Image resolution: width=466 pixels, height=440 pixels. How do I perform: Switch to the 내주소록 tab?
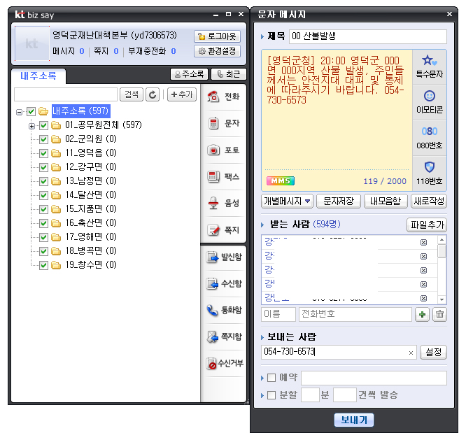coord(38,76)
